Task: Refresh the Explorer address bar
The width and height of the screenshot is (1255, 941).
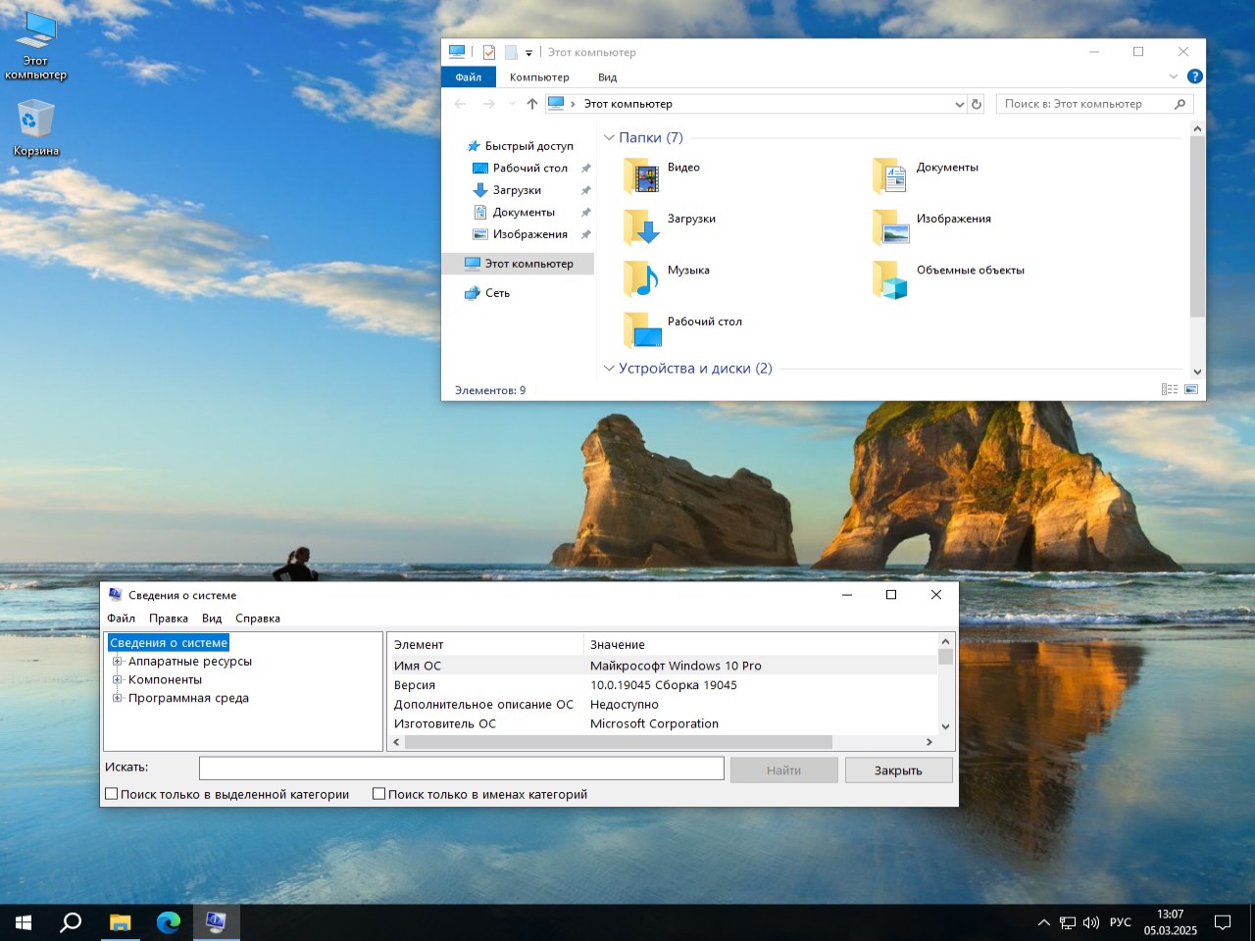Action: (977, 104)
